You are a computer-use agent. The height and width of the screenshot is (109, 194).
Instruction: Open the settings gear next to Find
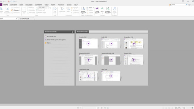coord(189,5)
